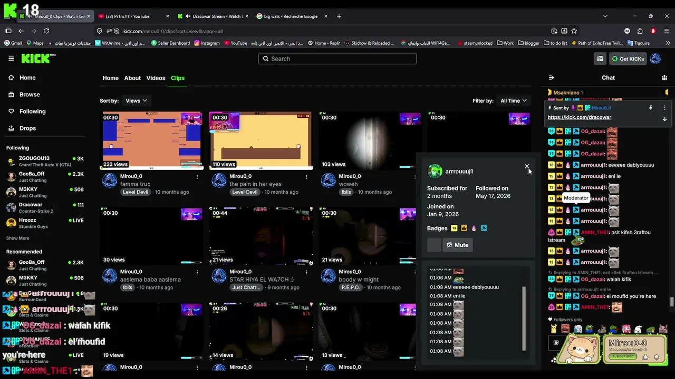Click the Get KICKs button
The image size is (675, 379).
click(x=628, y=59)
